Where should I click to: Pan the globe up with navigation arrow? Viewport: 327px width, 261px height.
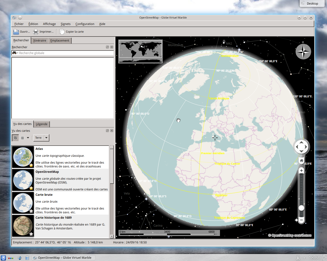(x=301, y=142)
